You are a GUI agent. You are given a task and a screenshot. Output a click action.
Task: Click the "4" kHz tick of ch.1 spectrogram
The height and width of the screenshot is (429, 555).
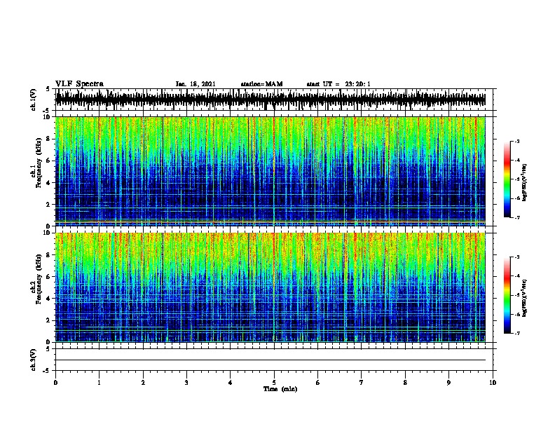tap(48, 183)
